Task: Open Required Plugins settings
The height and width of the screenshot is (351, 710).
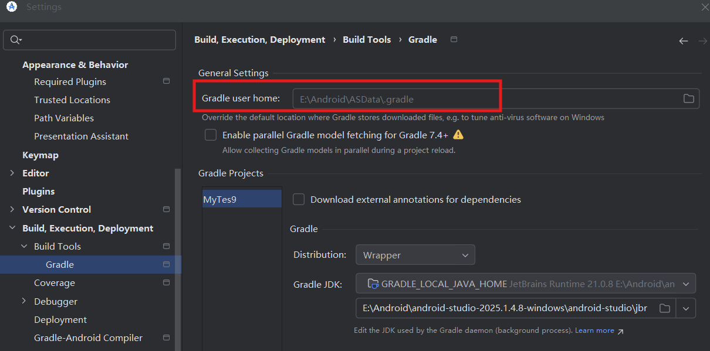Action: (70, 81)
